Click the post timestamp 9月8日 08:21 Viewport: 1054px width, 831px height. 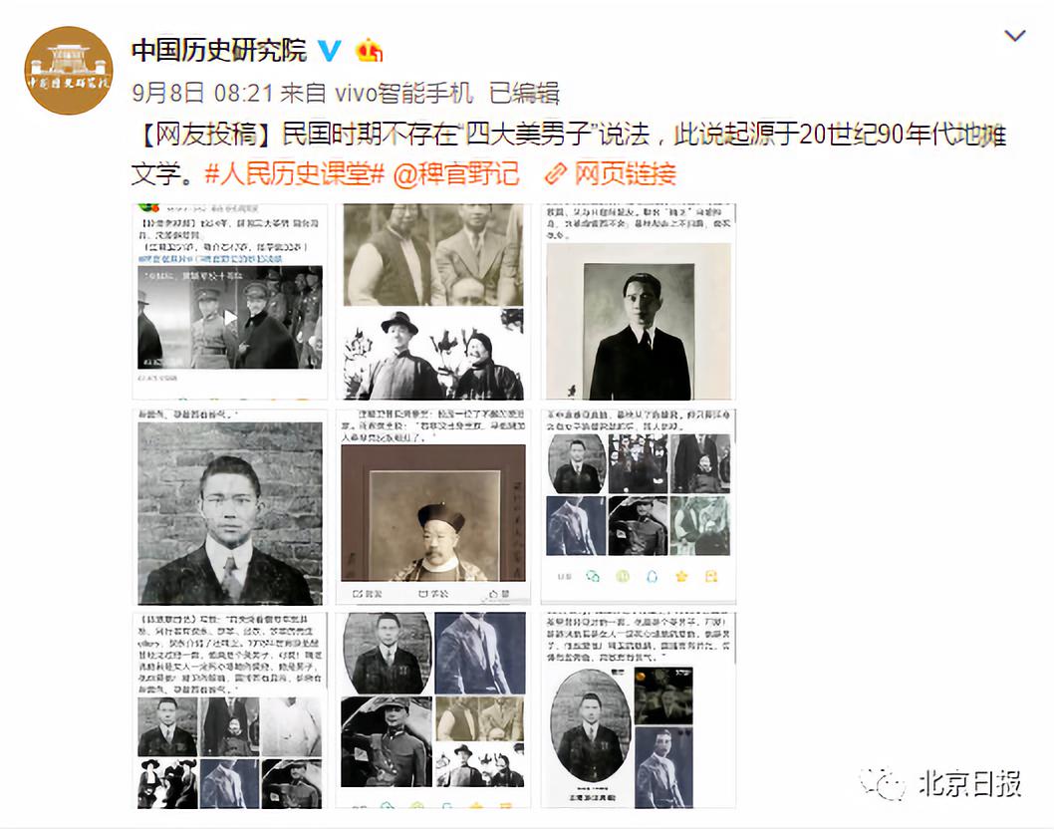point(201,93)
